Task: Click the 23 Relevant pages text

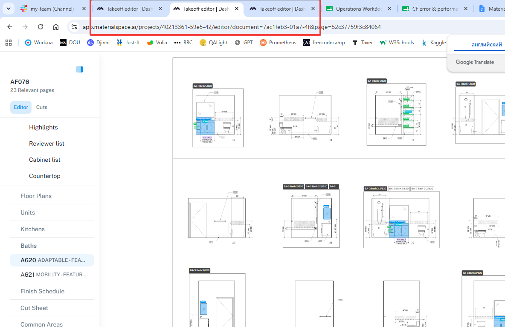Action: (x=32, y=90)
